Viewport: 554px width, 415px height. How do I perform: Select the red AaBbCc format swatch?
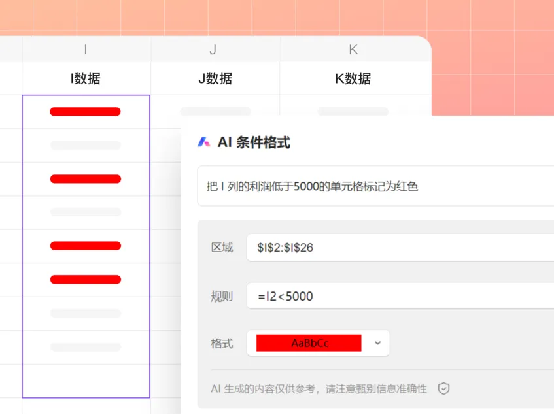click(x=309, y=343)
